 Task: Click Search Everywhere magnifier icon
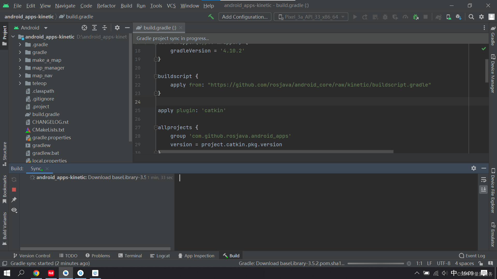(471, 17)
